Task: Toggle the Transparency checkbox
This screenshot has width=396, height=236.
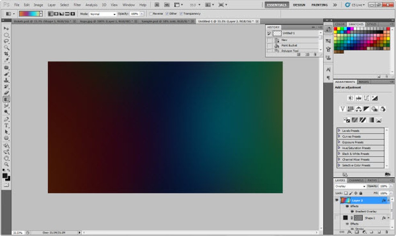Action: point(181,14)
